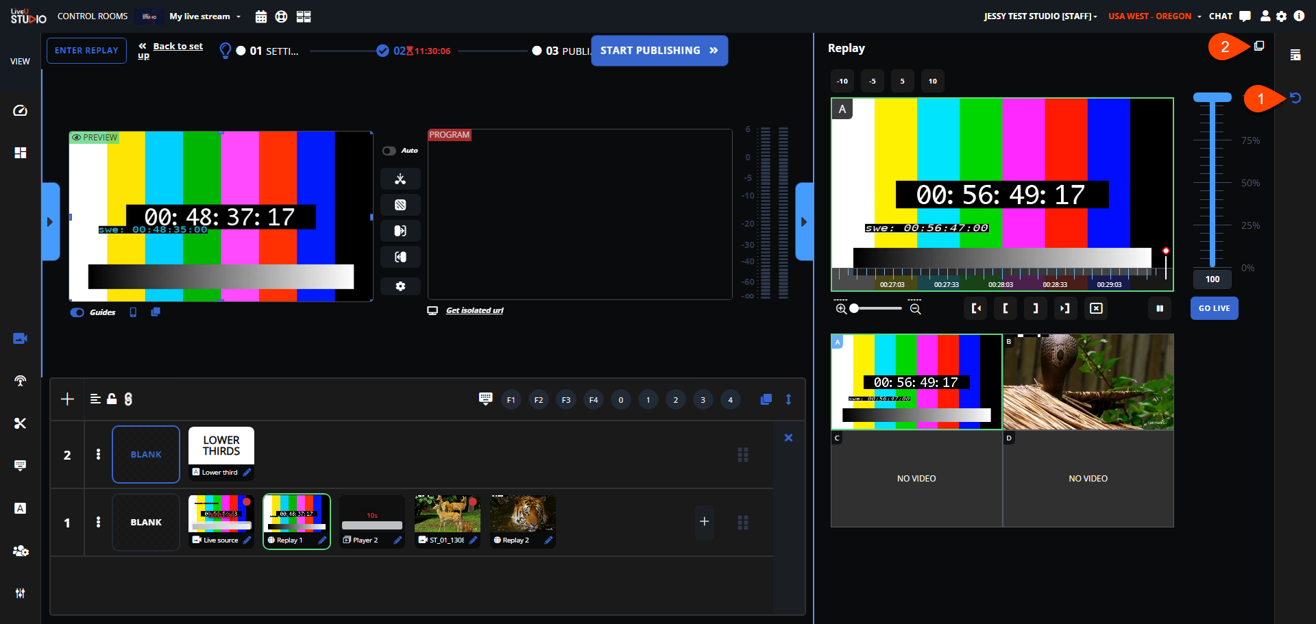Open the Control Rooms menu
1316x624 pixels.
(93, 16)
